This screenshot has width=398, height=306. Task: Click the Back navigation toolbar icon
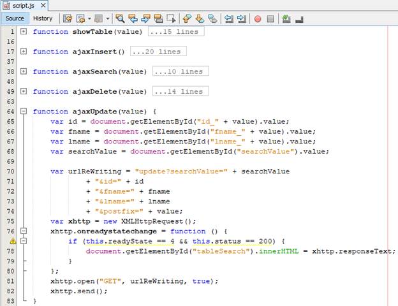(x=81, y=18)
